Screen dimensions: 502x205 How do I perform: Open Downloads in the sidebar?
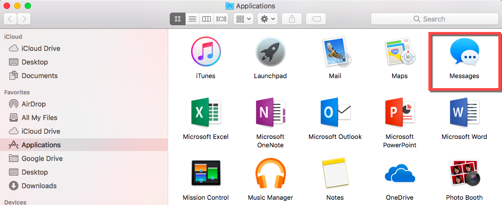(84, 186)
